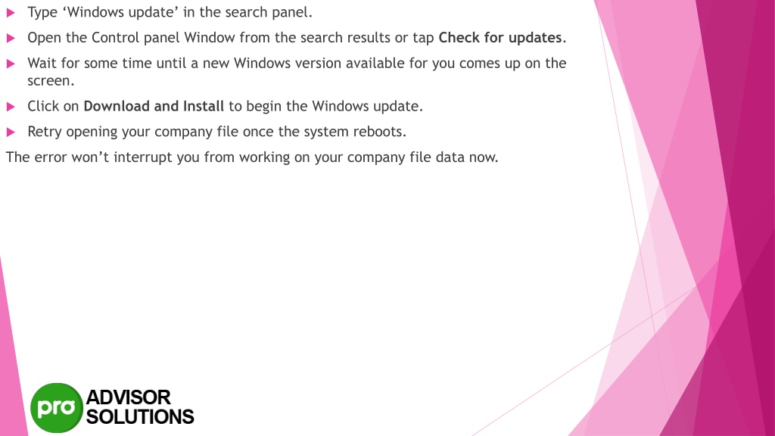Click the bullet arrow before 'Click on Download'

[11, 107]
